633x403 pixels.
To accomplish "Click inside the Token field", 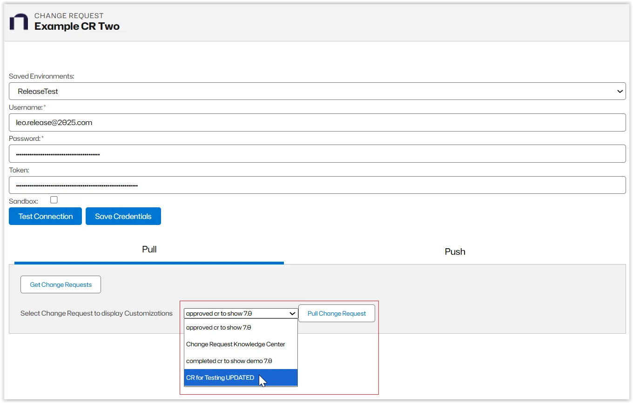I will coord(316,185).
